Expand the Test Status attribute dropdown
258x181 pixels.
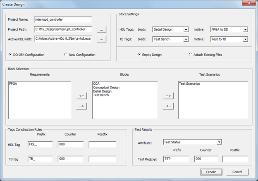click(219, 142)
